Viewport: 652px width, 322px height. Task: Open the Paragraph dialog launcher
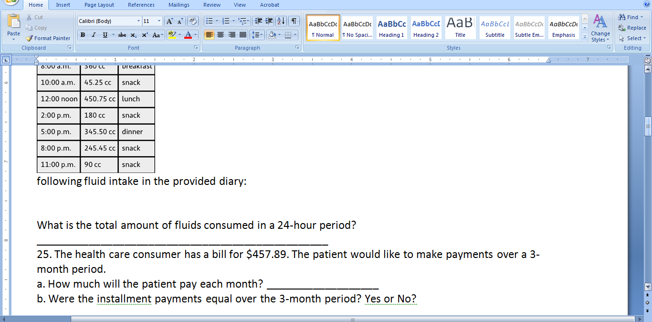pyautogui.click(x=297, y=48)
